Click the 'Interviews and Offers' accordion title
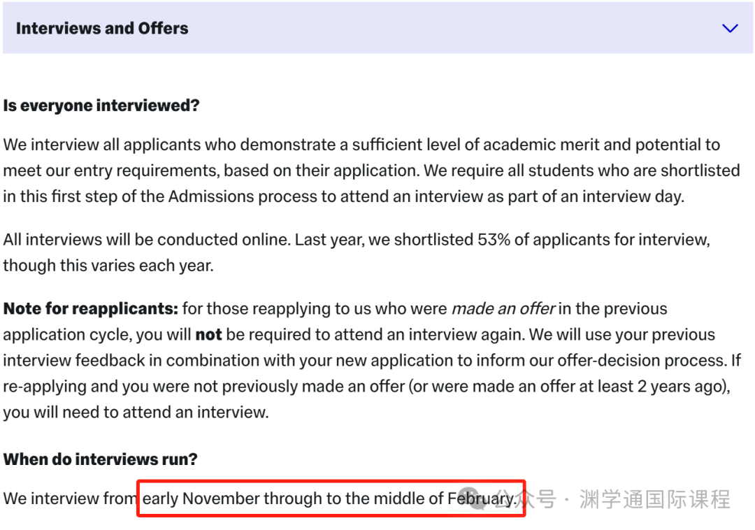Image resolution: width=755 pixels, height=530 pixels. 102,29
